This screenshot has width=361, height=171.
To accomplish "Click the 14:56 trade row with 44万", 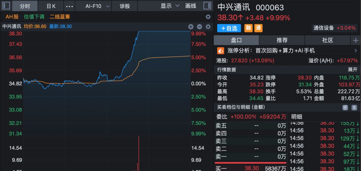I will point(324,146).
